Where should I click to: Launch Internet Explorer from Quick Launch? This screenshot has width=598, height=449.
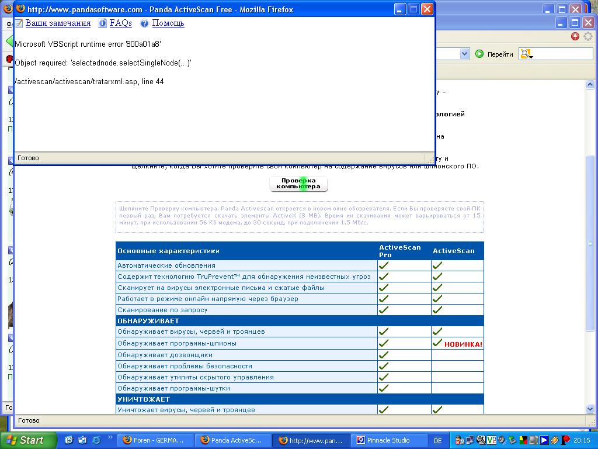(x=96, y=440)
